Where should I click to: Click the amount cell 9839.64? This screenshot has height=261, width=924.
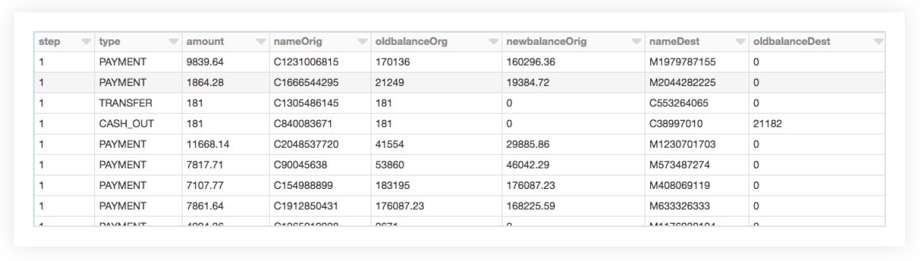point(205,62)
